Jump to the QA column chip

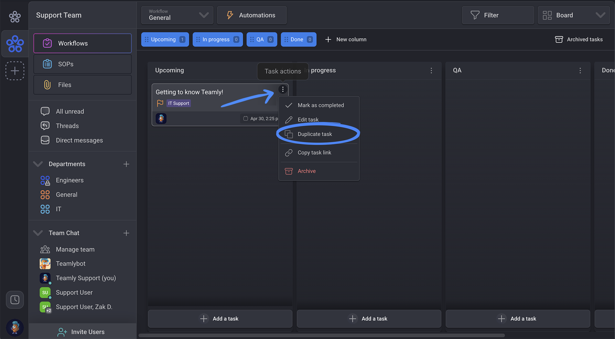click(x=262, y=39)
